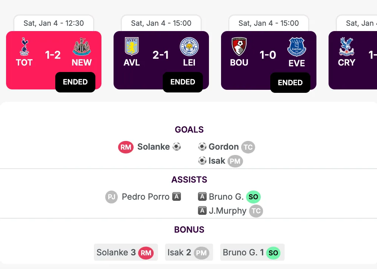
Task: Click the Bournemouth club crest
Action: (x=239, y=47)
